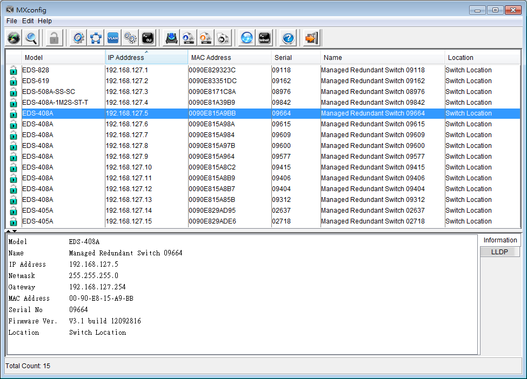Click the down arrow on the pane splitter
The height and width of the screenshot is (379, 527).
pyautogui.click(x=15, y=231)
